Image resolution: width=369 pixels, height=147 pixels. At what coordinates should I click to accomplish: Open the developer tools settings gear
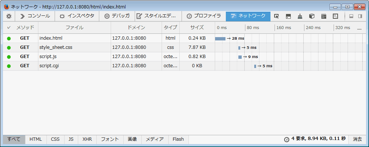tap(9, 16)
